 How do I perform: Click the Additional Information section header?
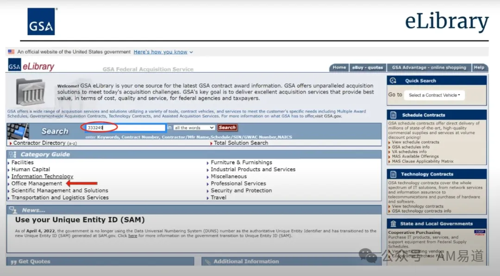(291, 261)
